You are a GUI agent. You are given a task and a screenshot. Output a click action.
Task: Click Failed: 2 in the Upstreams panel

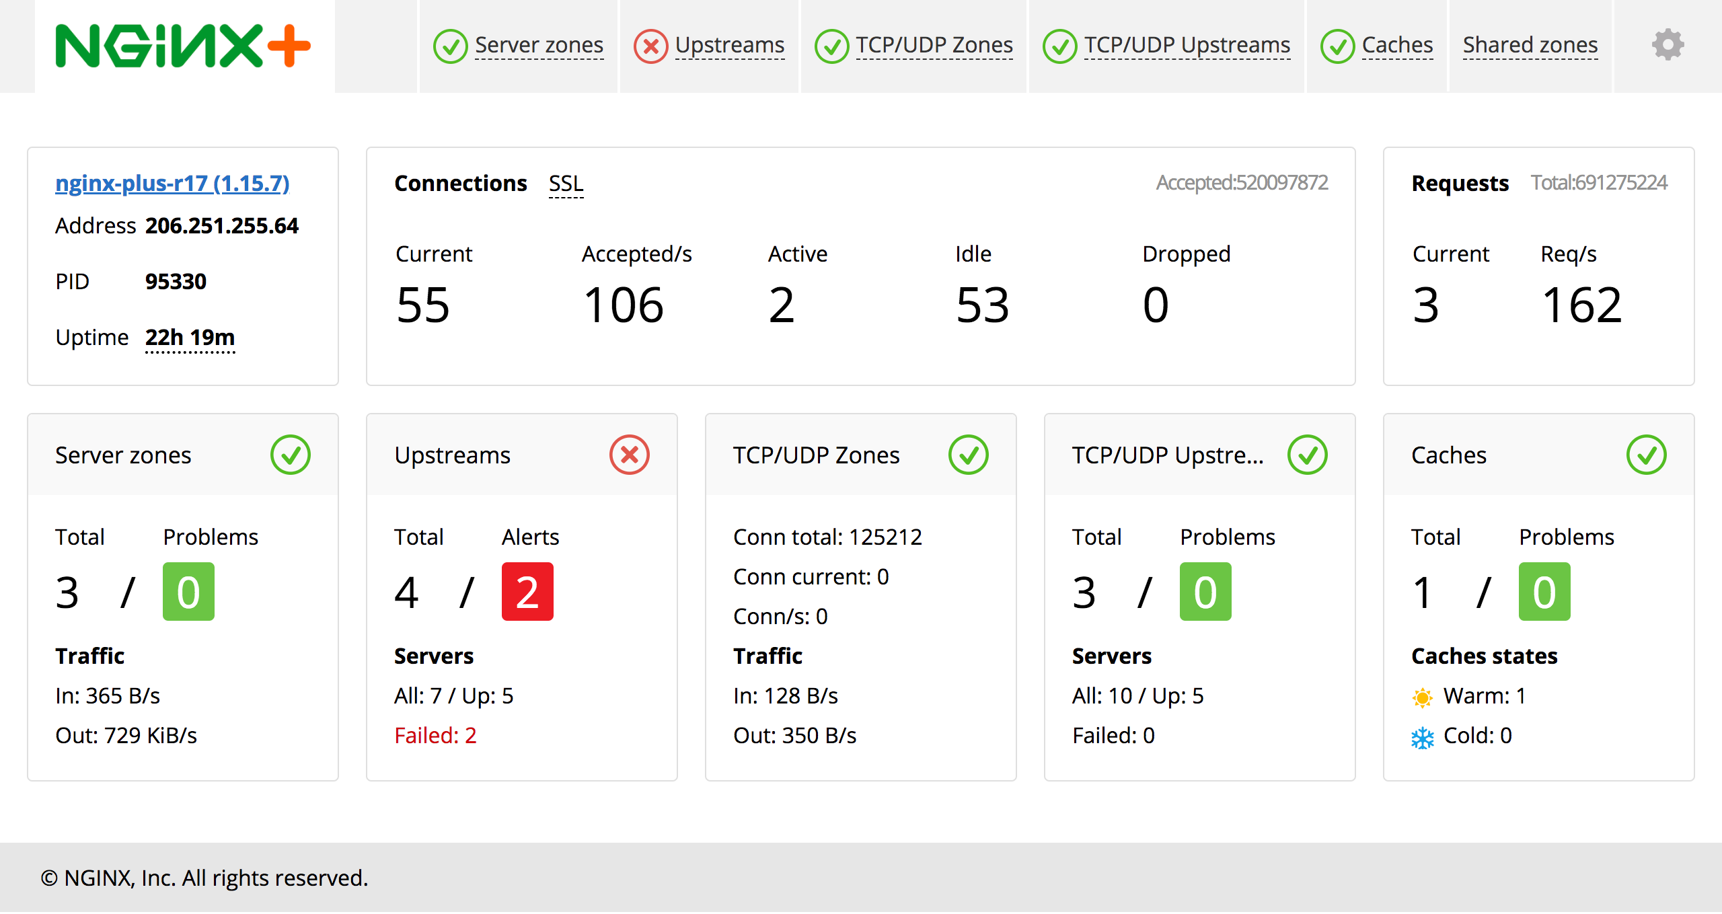[x=435, y=736]
